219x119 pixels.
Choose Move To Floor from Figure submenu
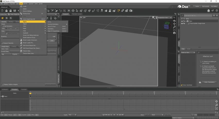57,26
